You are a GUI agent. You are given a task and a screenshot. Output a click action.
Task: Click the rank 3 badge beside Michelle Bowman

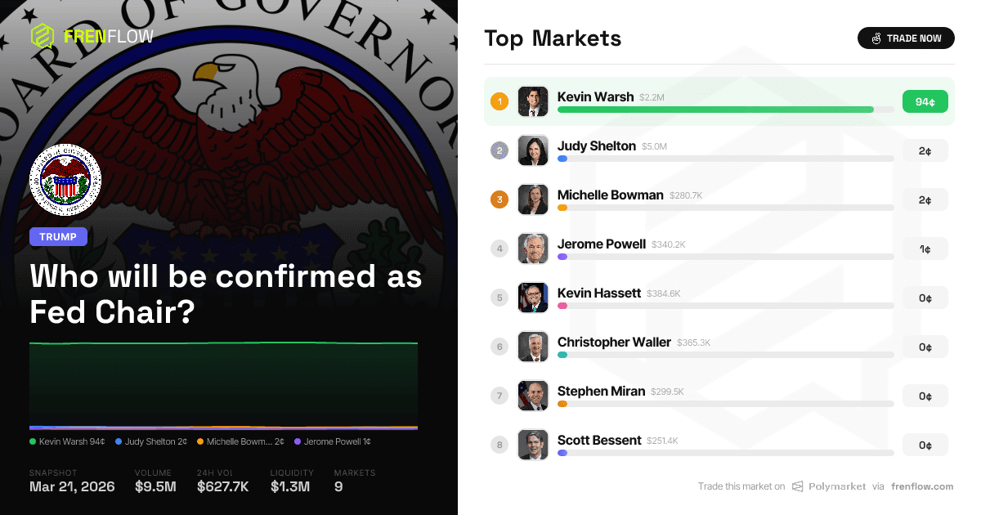click(499, 199)
